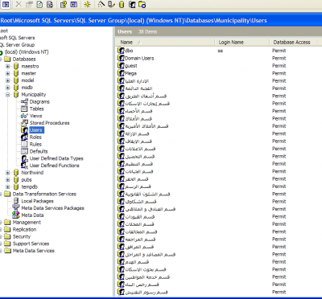Select the (local) (Windows NT) server node
The image size is (322, 299).
tap(27, 52)
